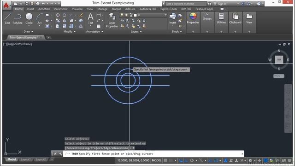295x166 pixels.
Task: Click the Fillet tool in Modify panel
Action: pos(71,20)
